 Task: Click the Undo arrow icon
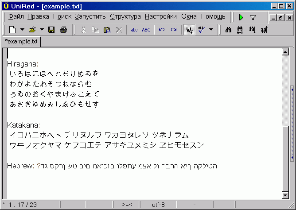tap(162, 30)
